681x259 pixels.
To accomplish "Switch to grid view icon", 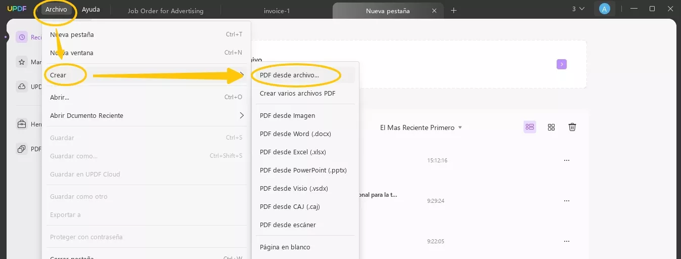I will (551, 127).
